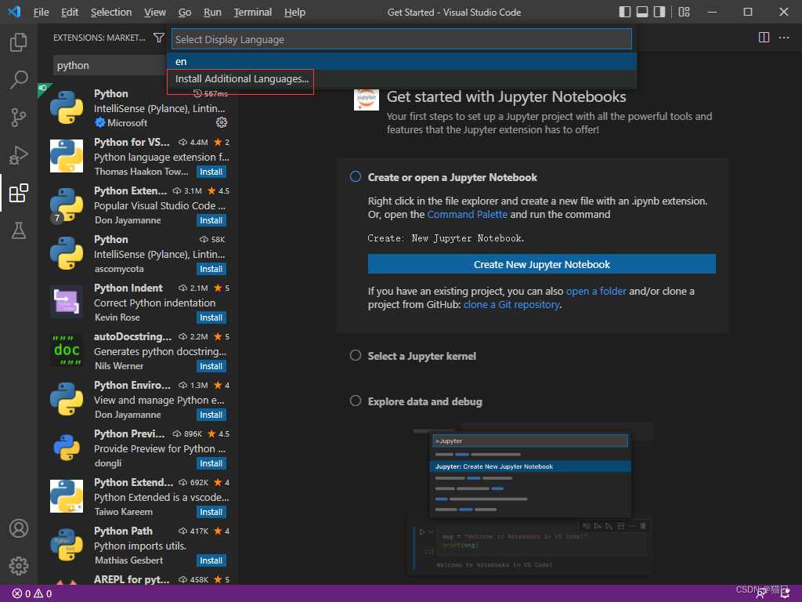802x602 pixels.
Task: Open the Help menu
Action: pos(294,12)
